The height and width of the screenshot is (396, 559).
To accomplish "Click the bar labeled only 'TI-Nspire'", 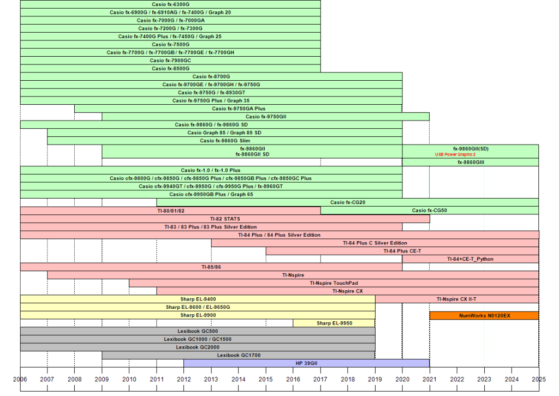I will click(293, 275).
